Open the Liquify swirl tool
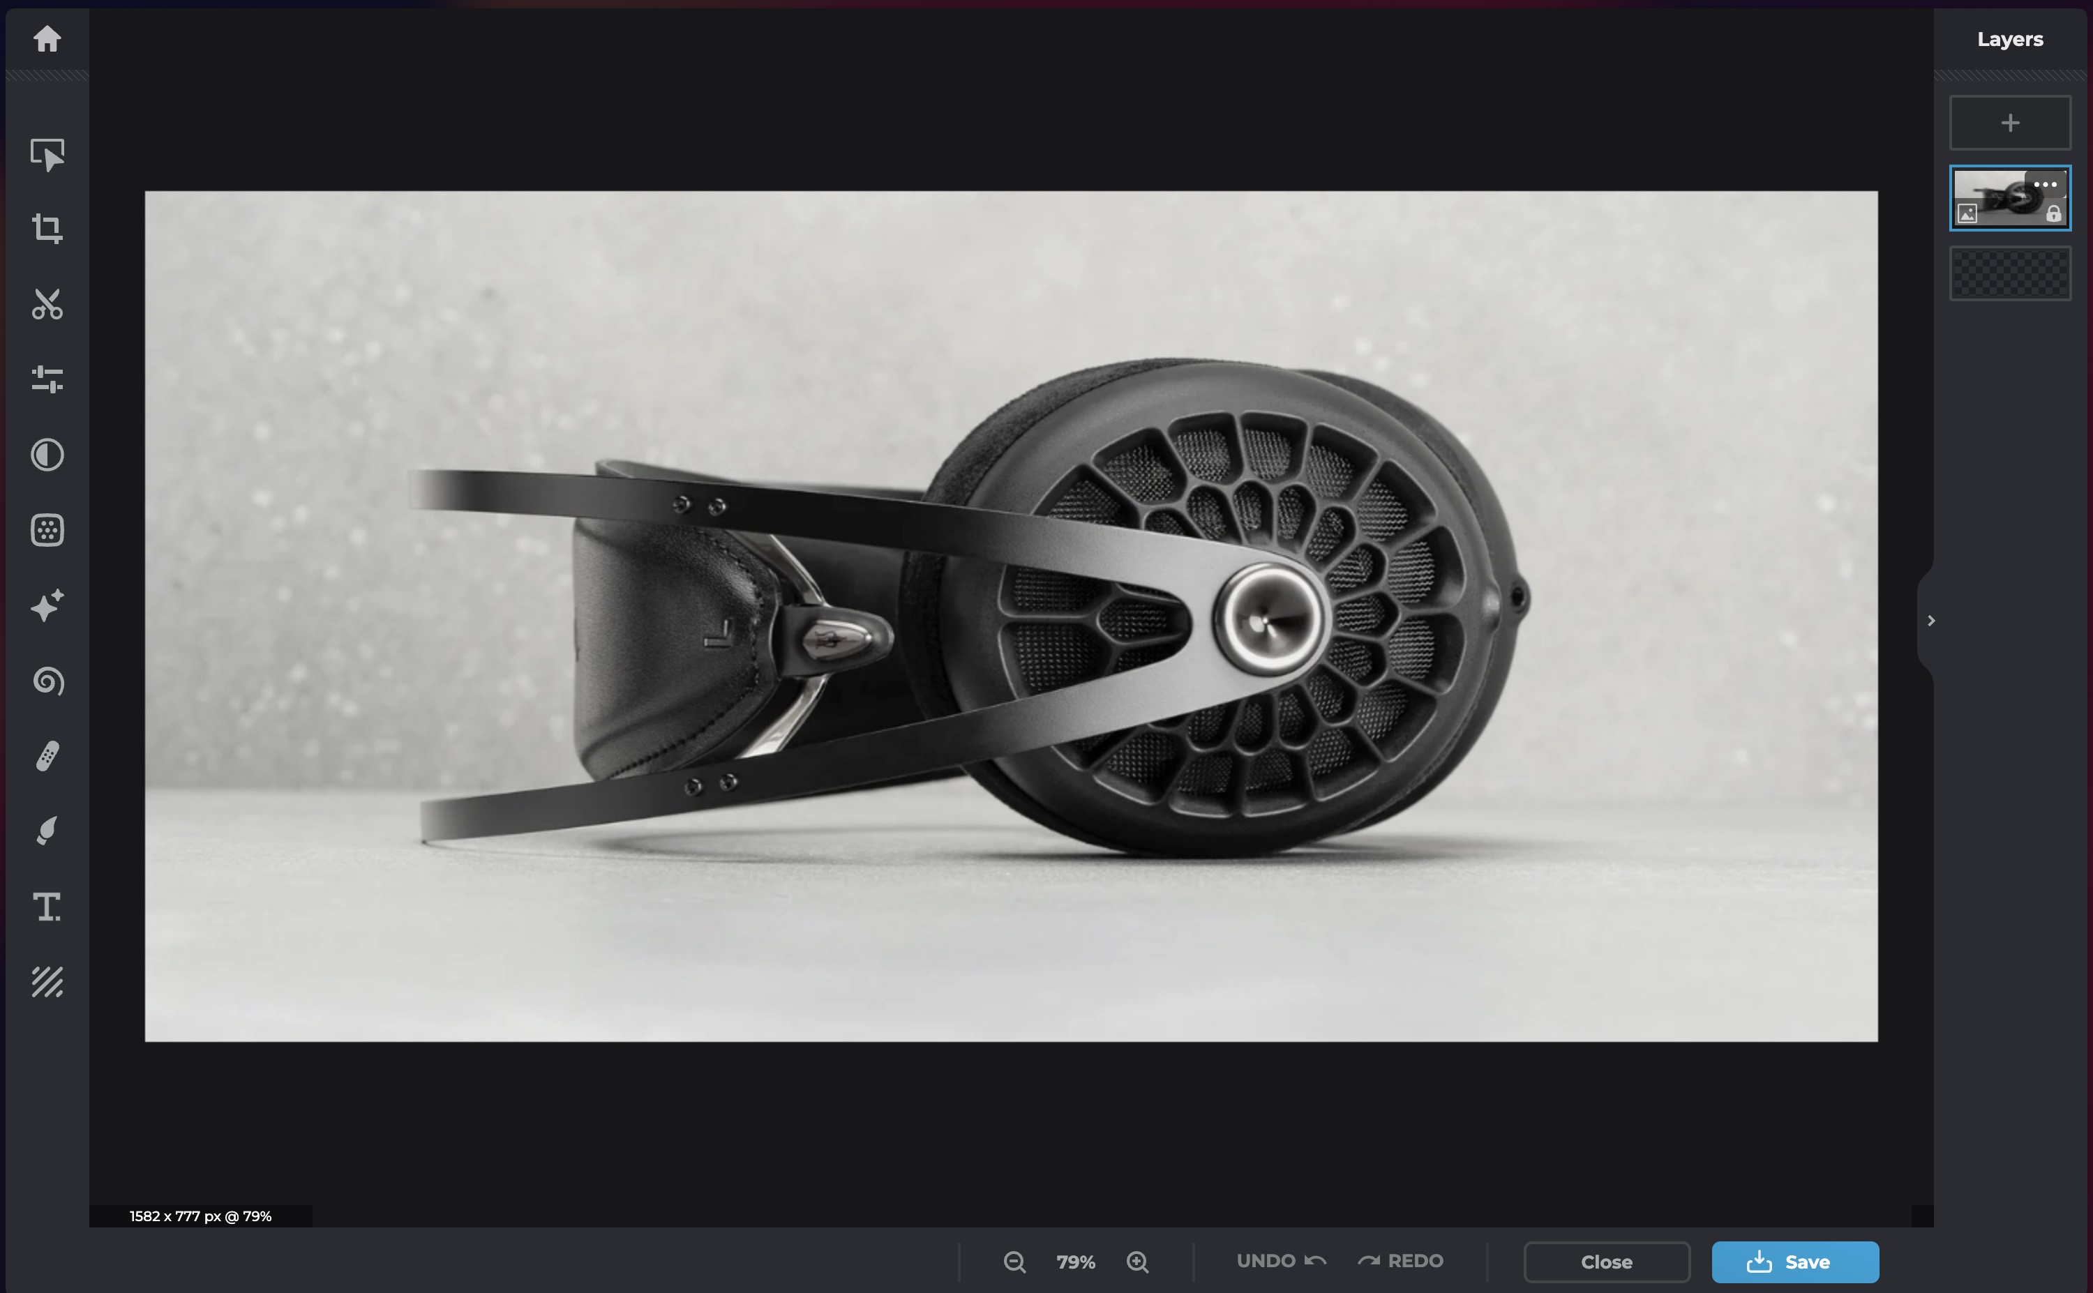Image resolution: width=2093 pixels, height=1293 pixels. [47, 681]
